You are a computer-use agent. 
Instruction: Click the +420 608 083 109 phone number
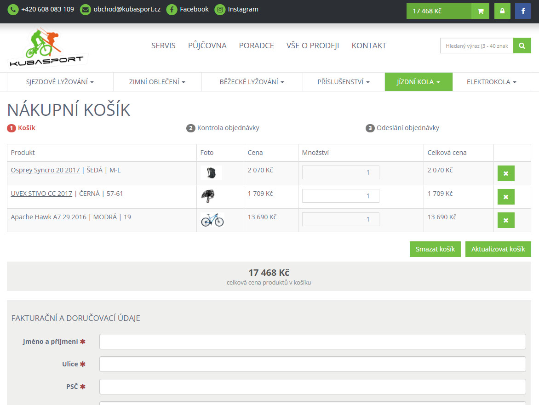click(x=47, y=9)
